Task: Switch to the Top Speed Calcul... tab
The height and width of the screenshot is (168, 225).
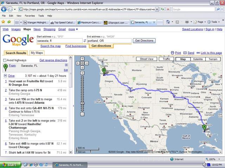Action: (63, 22)
